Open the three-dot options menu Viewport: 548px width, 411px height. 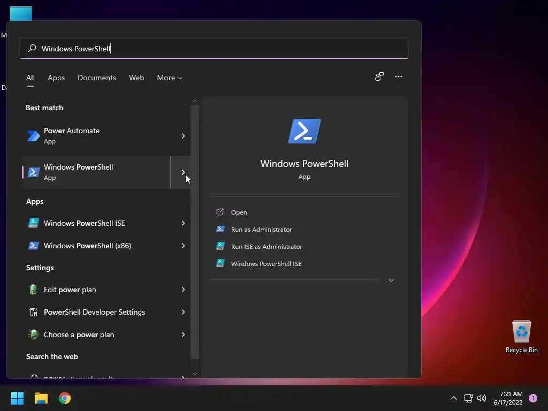(398, 77)
